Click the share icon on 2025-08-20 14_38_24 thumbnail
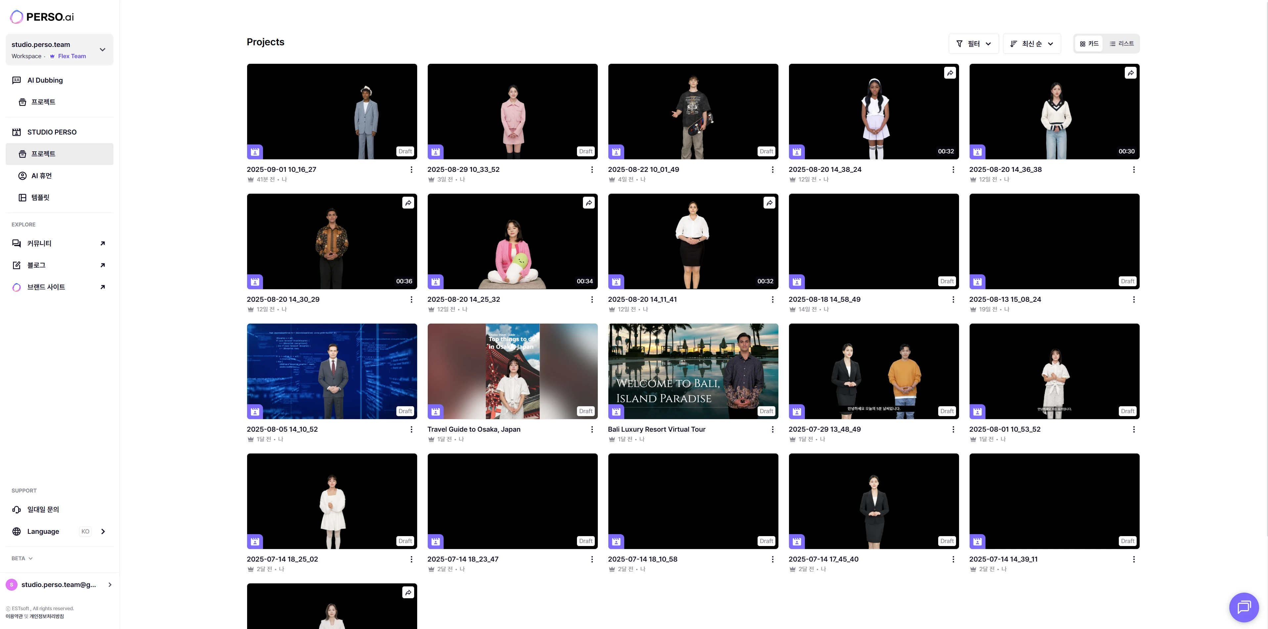 pos(950,73)
